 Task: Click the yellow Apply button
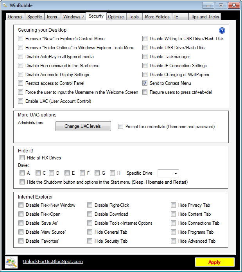click(215, 262)
